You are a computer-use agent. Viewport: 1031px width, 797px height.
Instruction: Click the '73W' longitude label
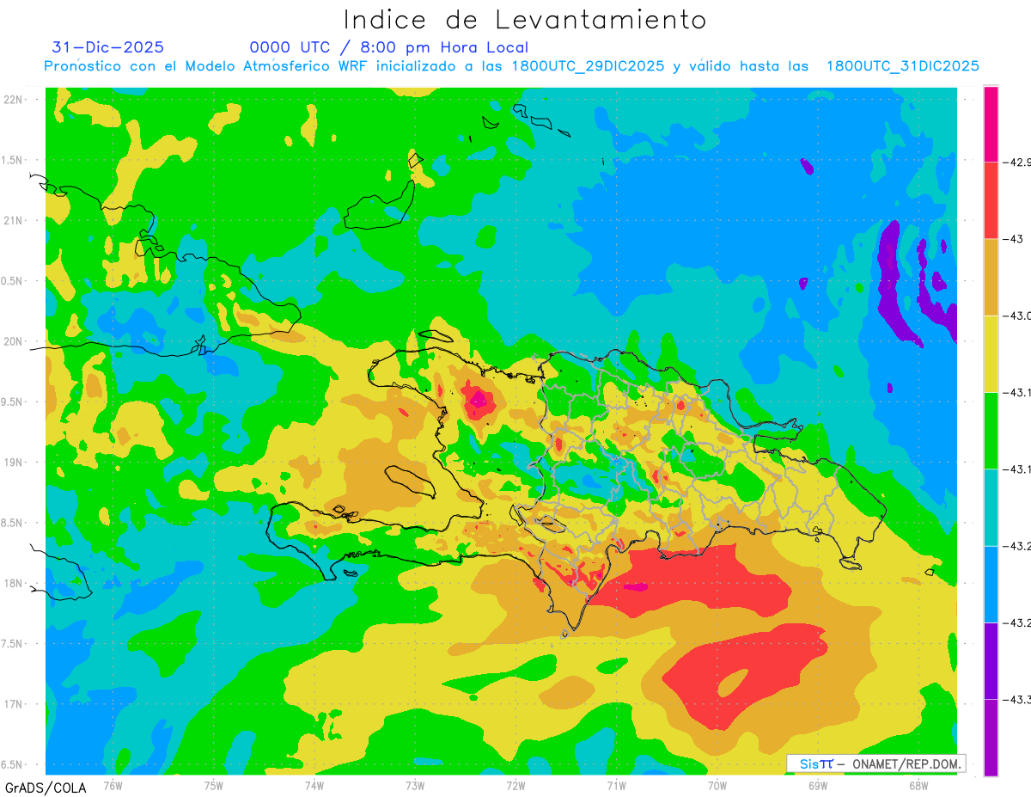415,784
